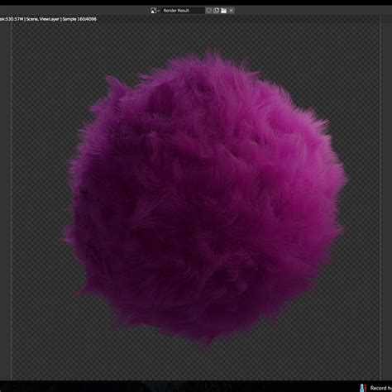Select the Render Result name field
Viewport: 392px width, 392px height.
click(183, 11)
